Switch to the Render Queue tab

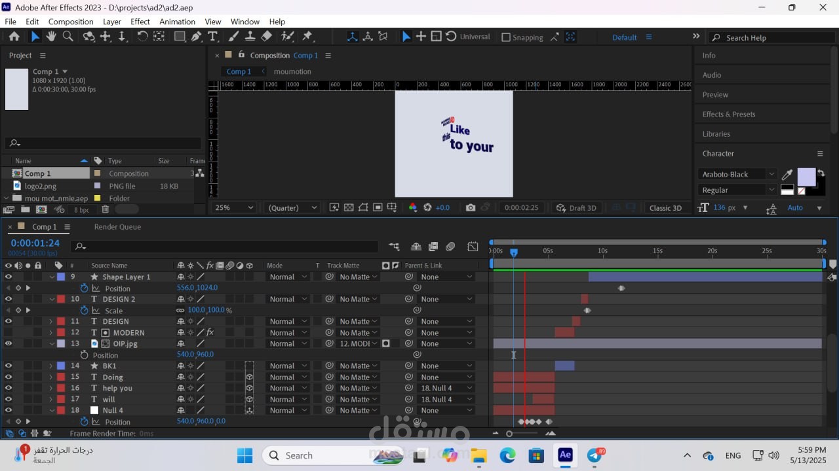(117, 226)
